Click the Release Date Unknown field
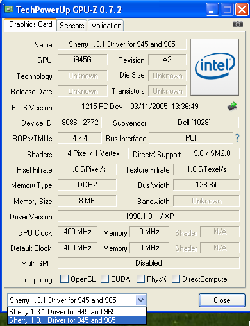The image size is (250, 326). (x=83, y=91)
